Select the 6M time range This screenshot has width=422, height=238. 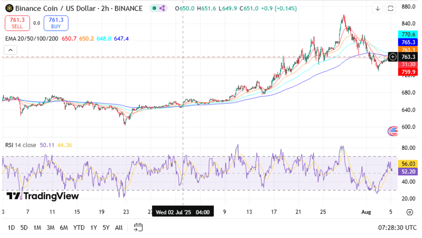point(64,228)
